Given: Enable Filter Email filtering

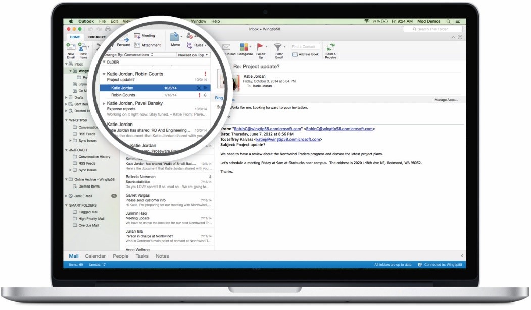Looking at the screenshot, I should point(278,47).
